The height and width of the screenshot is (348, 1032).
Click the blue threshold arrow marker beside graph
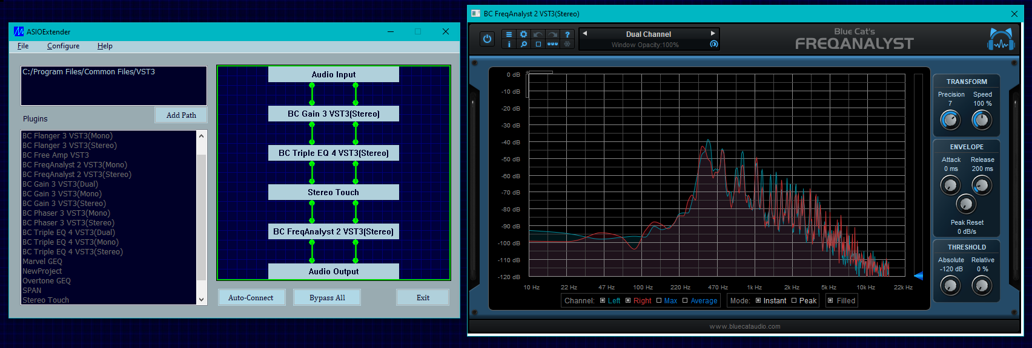point(918,276)
